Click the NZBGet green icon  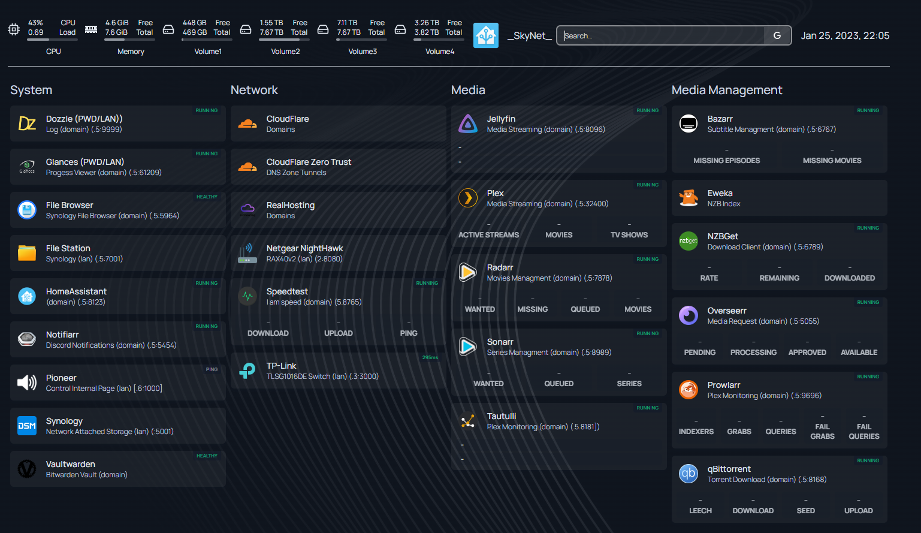pyautogui.click(x=689, y=241)
